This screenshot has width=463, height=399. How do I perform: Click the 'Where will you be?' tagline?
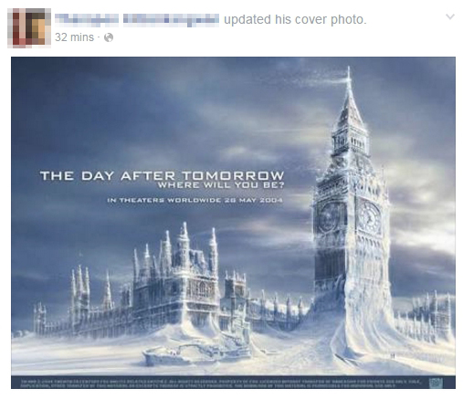221,185
